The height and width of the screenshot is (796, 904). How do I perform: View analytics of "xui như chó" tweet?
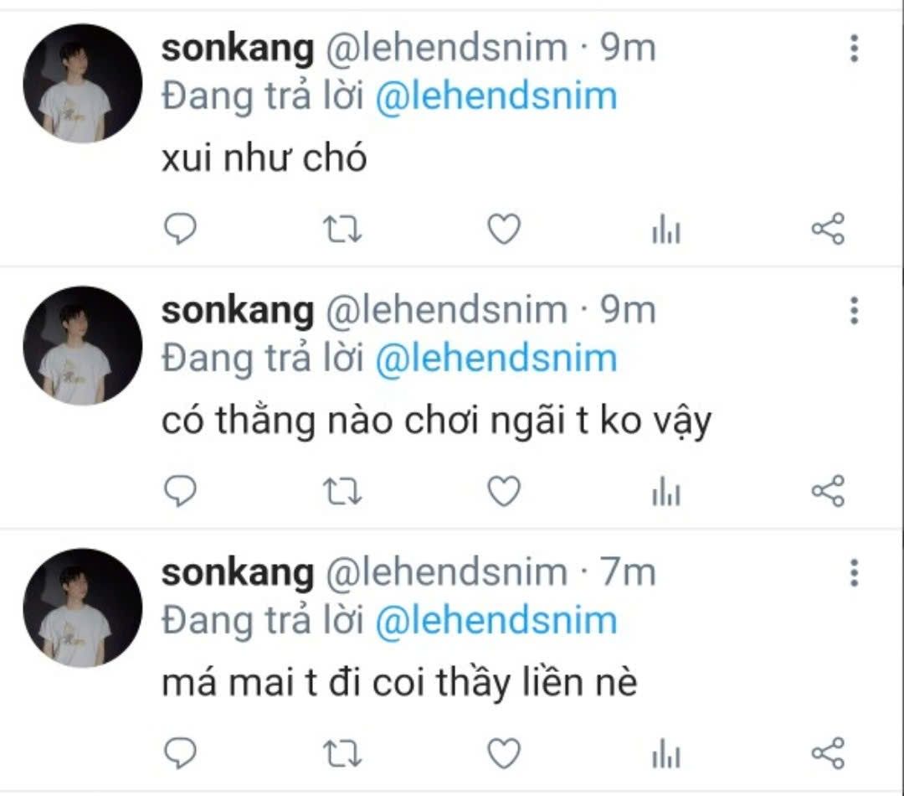point(666,229)
